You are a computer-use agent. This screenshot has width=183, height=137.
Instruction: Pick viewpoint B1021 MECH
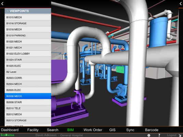tap(28, 47)
